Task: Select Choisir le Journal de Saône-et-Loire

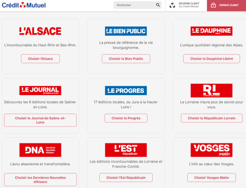Action: [x=41, y=120]
